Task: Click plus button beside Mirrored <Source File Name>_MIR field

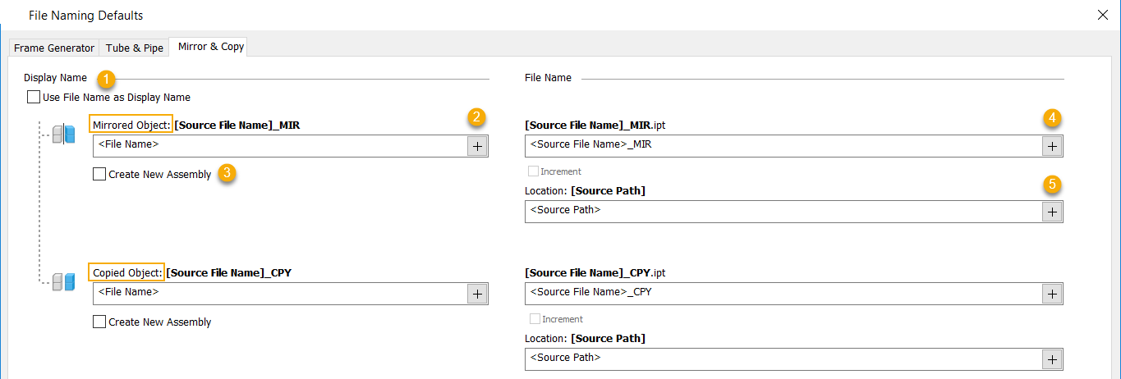Action: tap(1052, 146)
